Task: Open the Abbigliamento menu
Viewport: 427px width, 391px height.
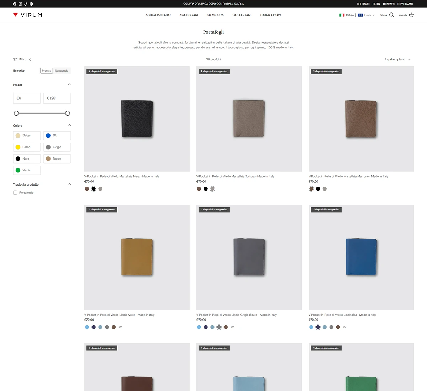Action: tap(158, 15)
